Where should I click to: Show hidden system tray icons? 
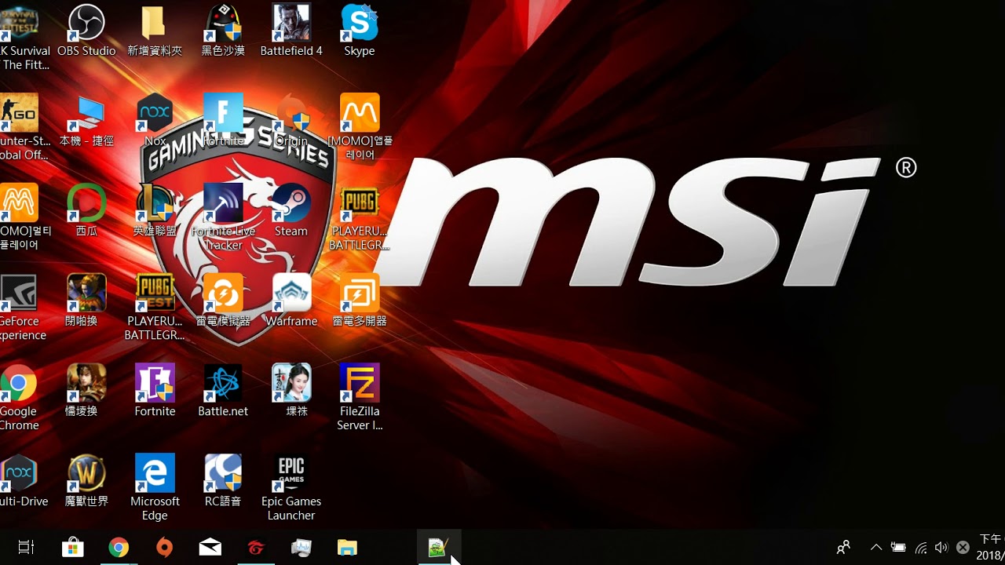[x=876, y=548]
